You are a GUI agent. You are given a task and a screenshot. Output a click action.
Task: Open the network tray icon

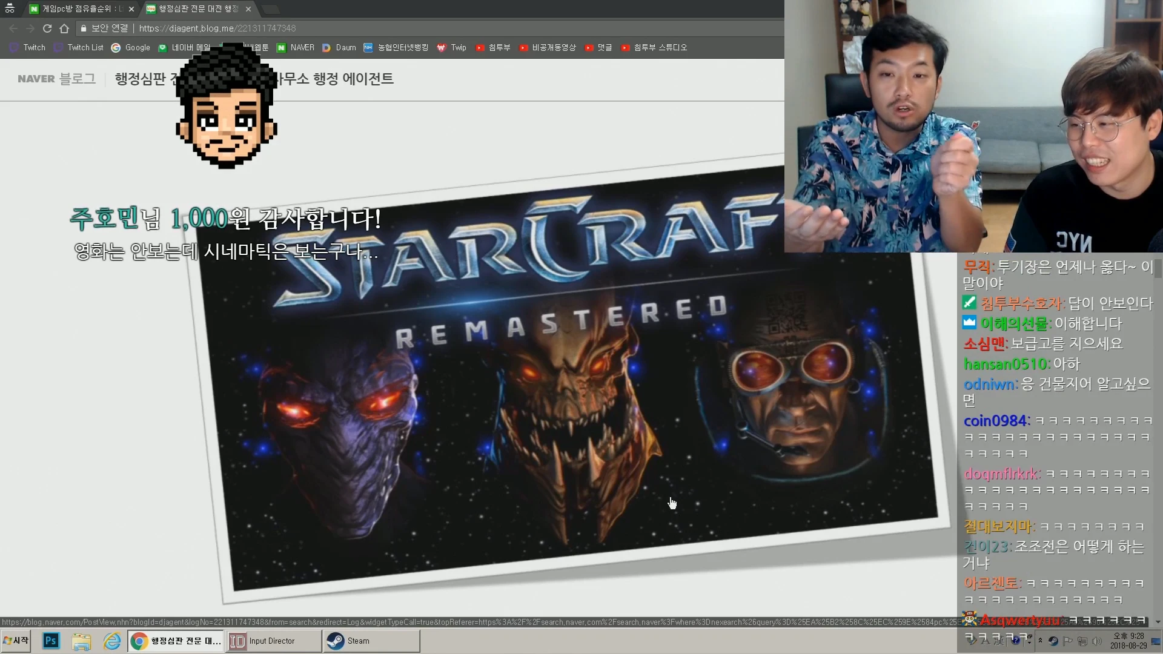pos(1082,641)
